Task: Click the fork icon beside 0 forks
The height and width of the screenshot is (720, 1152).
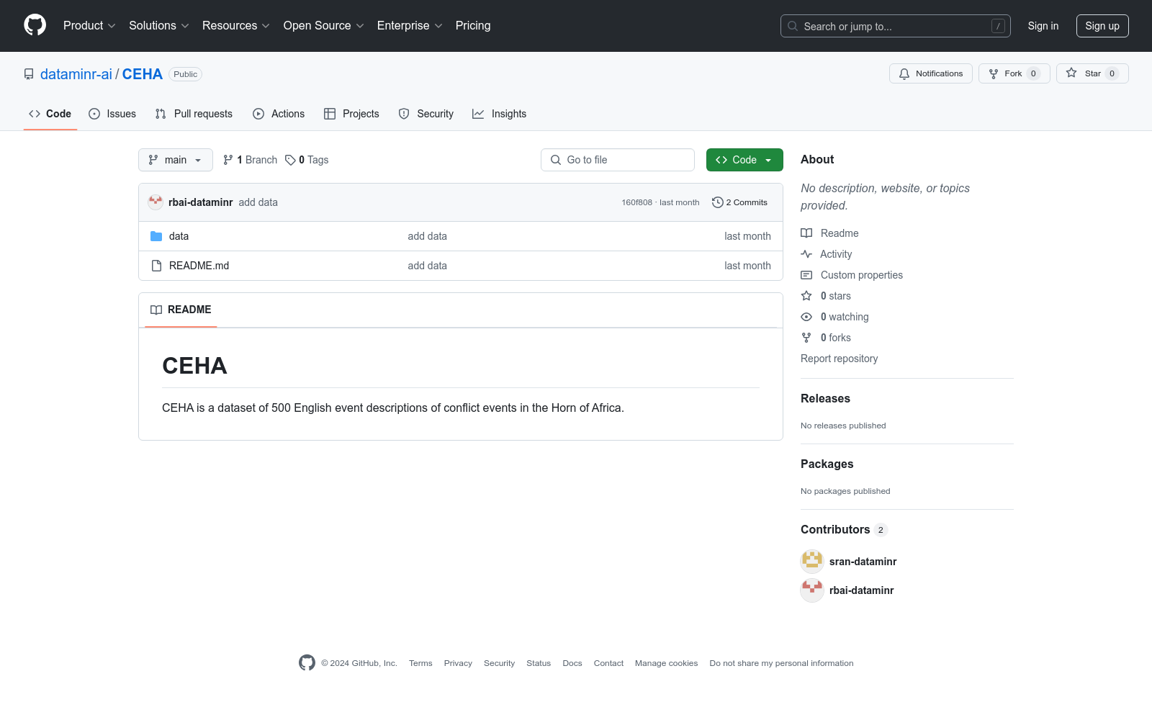Action: [x=806, y=338]
